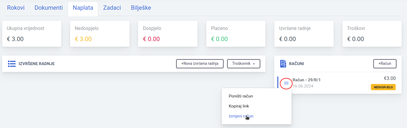Switch to the Rokovi tab
The image size is (407, 128).
click(x=16, y=8)
